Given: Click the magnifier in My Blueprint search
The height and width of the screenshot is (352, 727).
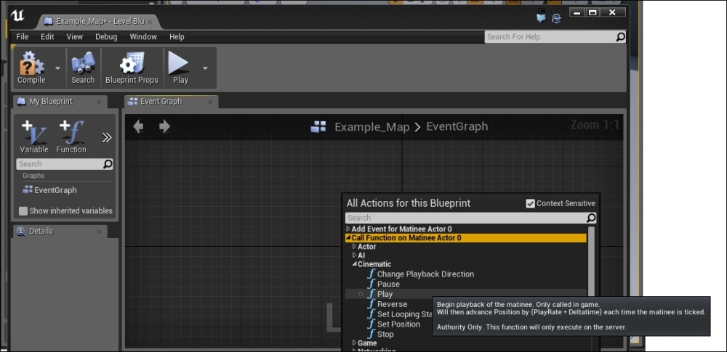Looking at the screenshot, I should tap(108, 164).
